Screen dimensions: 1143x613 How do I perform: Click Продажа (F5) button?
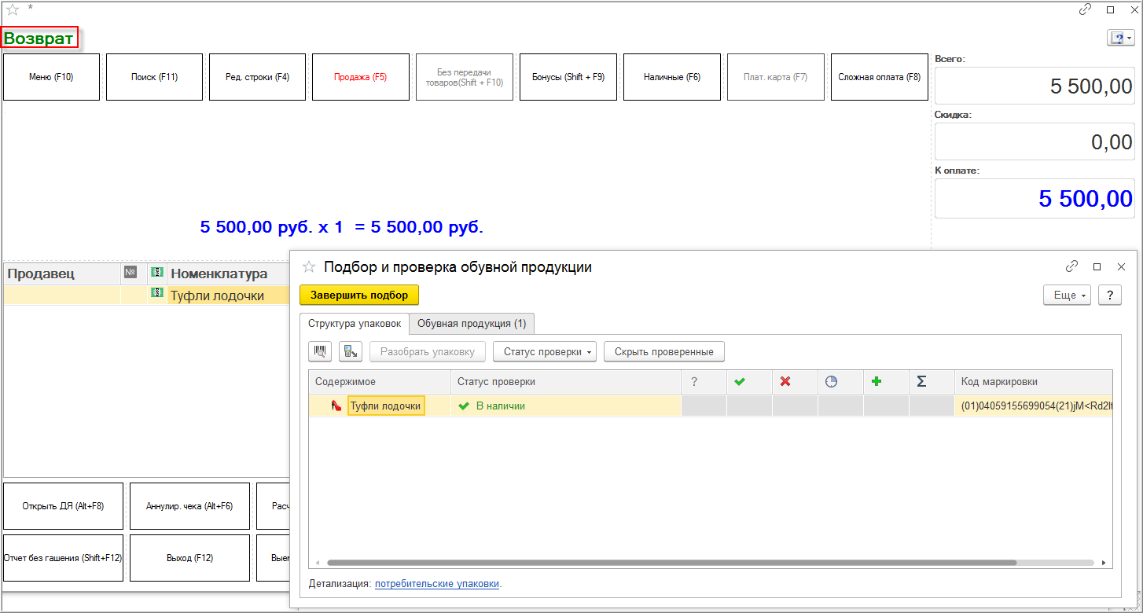(361, 77)
